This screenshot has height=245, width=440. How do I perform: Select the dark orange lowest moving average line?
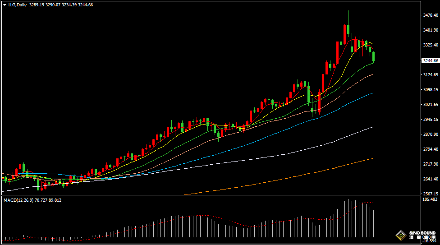[x=316, y=171]
